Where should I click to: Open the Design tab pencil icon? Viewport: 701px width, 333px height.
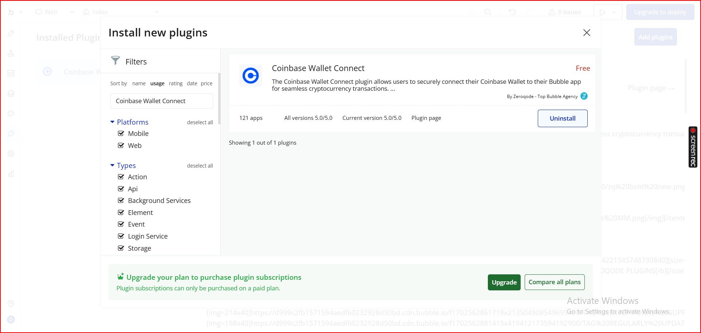(11, 34)
